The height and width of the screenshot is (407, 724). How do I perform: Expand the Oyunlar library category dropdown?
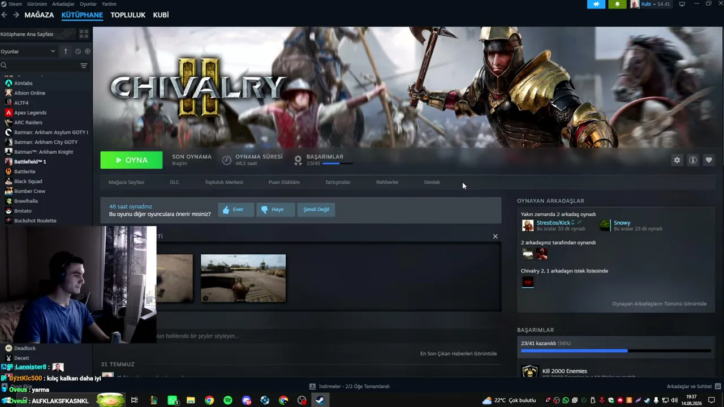click(x=28, y=51)
